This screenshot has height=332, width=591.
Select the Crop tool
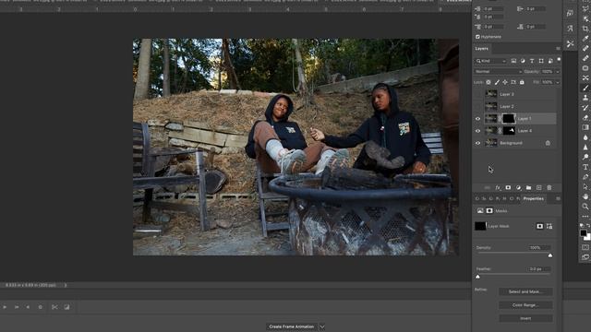(585, 29)
